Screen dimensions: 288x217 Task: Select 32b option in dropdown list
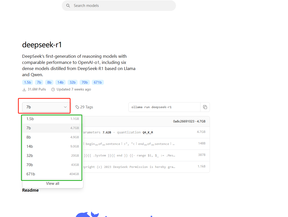tap(53, 156)
